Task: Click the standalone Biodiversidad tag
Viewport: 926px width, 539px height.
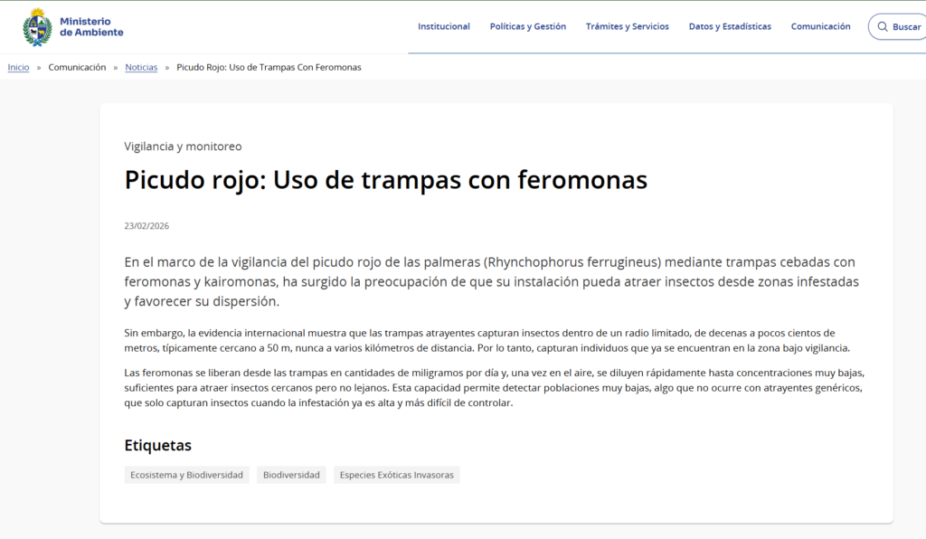Action: [290, 475]
